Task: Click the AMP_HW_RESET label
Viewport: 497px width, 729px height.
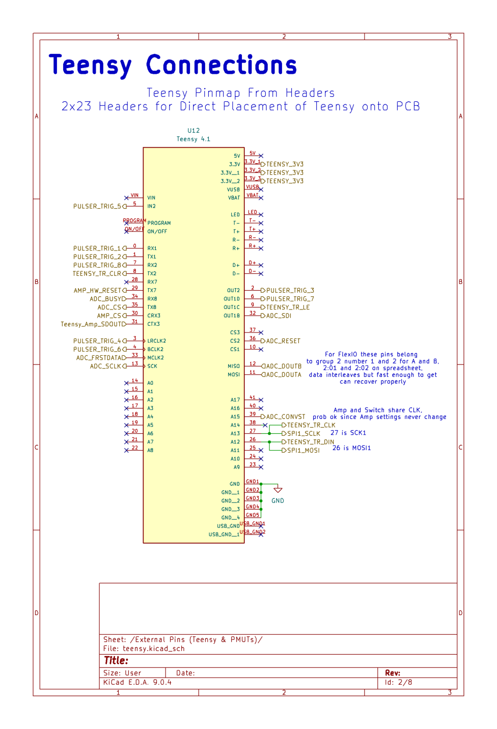Action: pyautogui.click(x=100, y=291)
